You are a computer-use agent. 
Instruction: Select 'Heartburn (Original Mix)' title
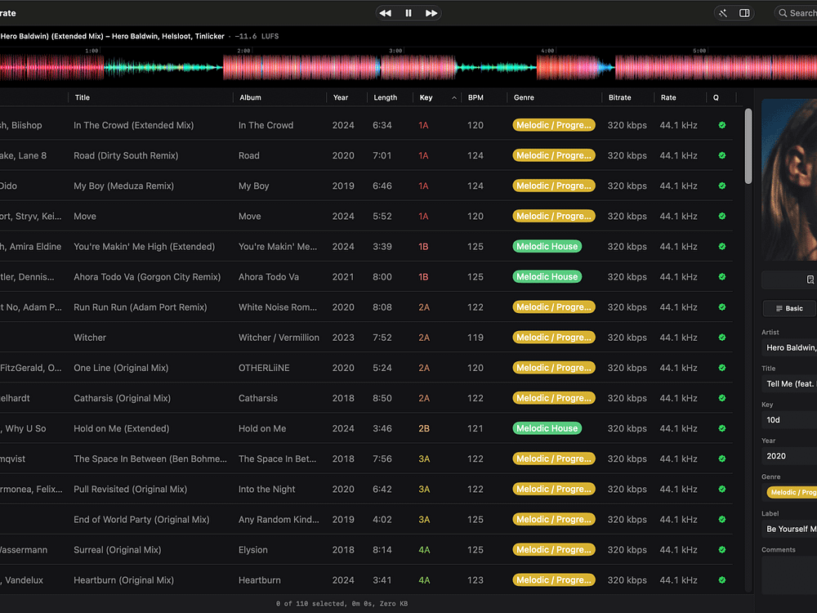(123, 579)
